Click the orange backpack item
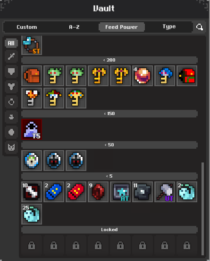 click(x=32, y=76)
